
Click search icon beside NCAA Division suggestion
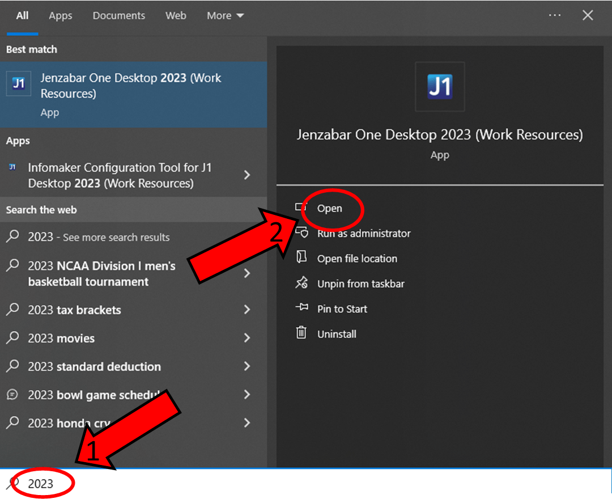click(x=12, y=265)
